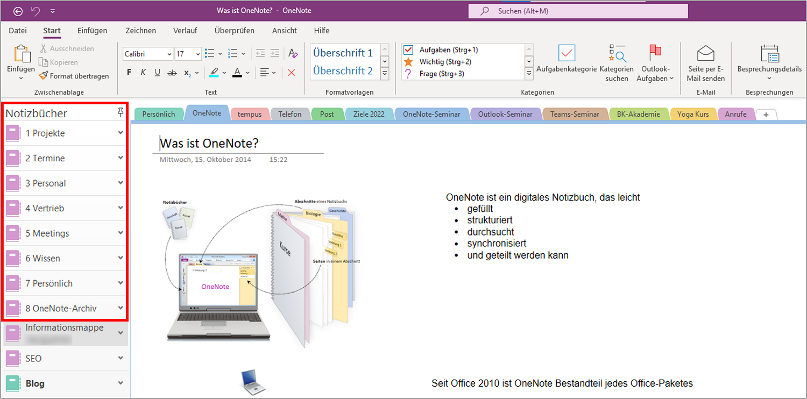Decrease indent of the paragraph
This screenshot has width=807, height=399.
click(260, 53)
